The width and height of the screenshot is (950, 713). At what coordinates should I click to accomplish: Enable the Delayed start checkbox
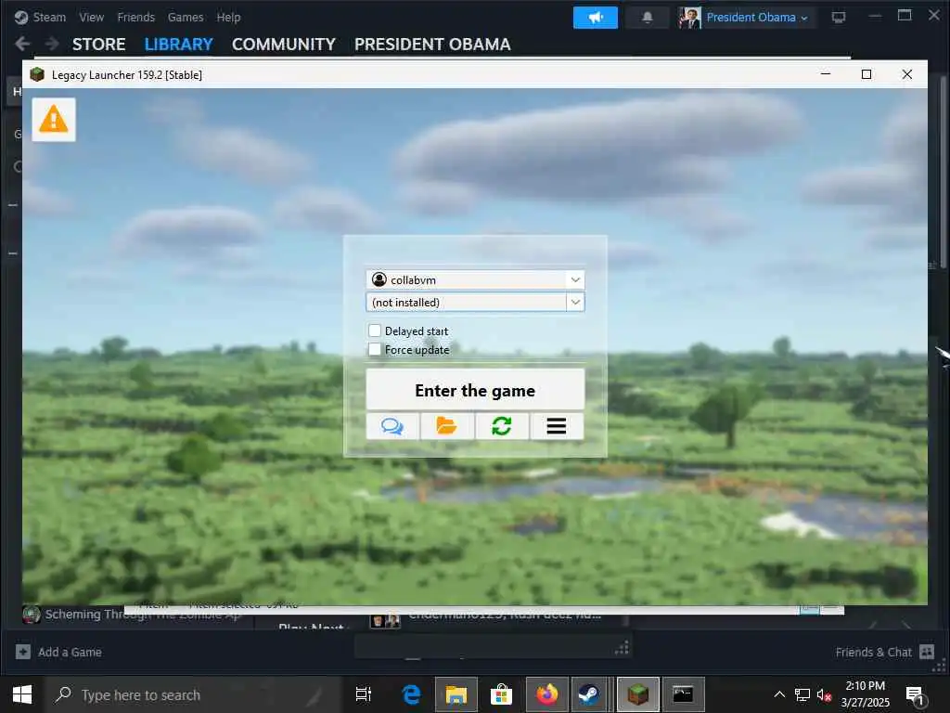tap(375, 331)
